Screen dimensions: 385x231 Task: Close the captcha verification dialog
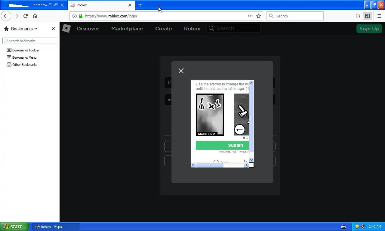[181, 71]
